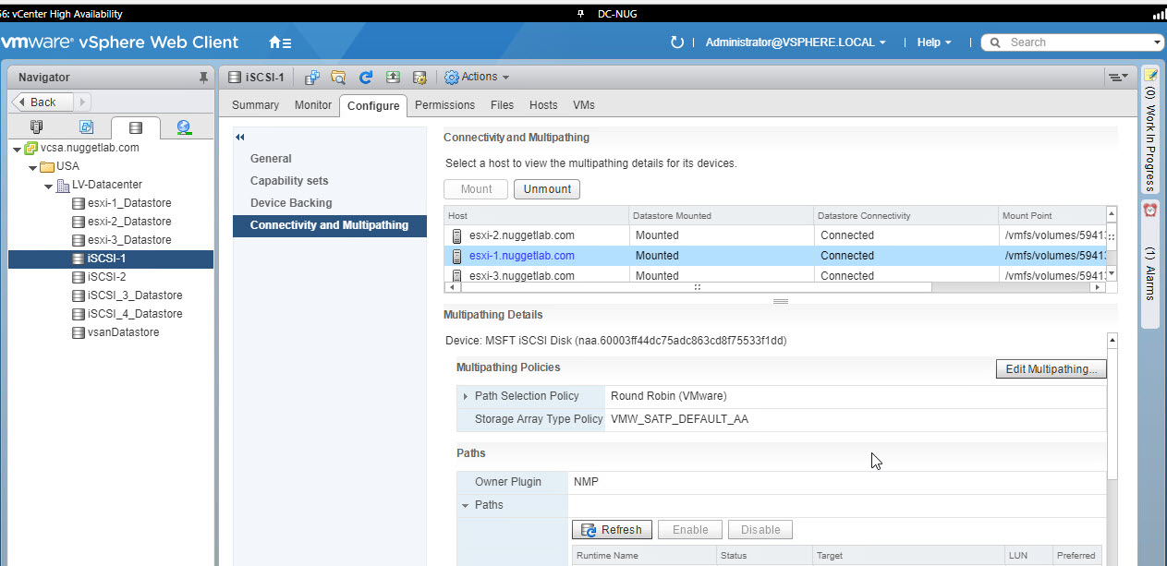The width and height of the screenshot is (1167, 566).
Task: Open the Alarms side panel
Action: point(1150,263)
